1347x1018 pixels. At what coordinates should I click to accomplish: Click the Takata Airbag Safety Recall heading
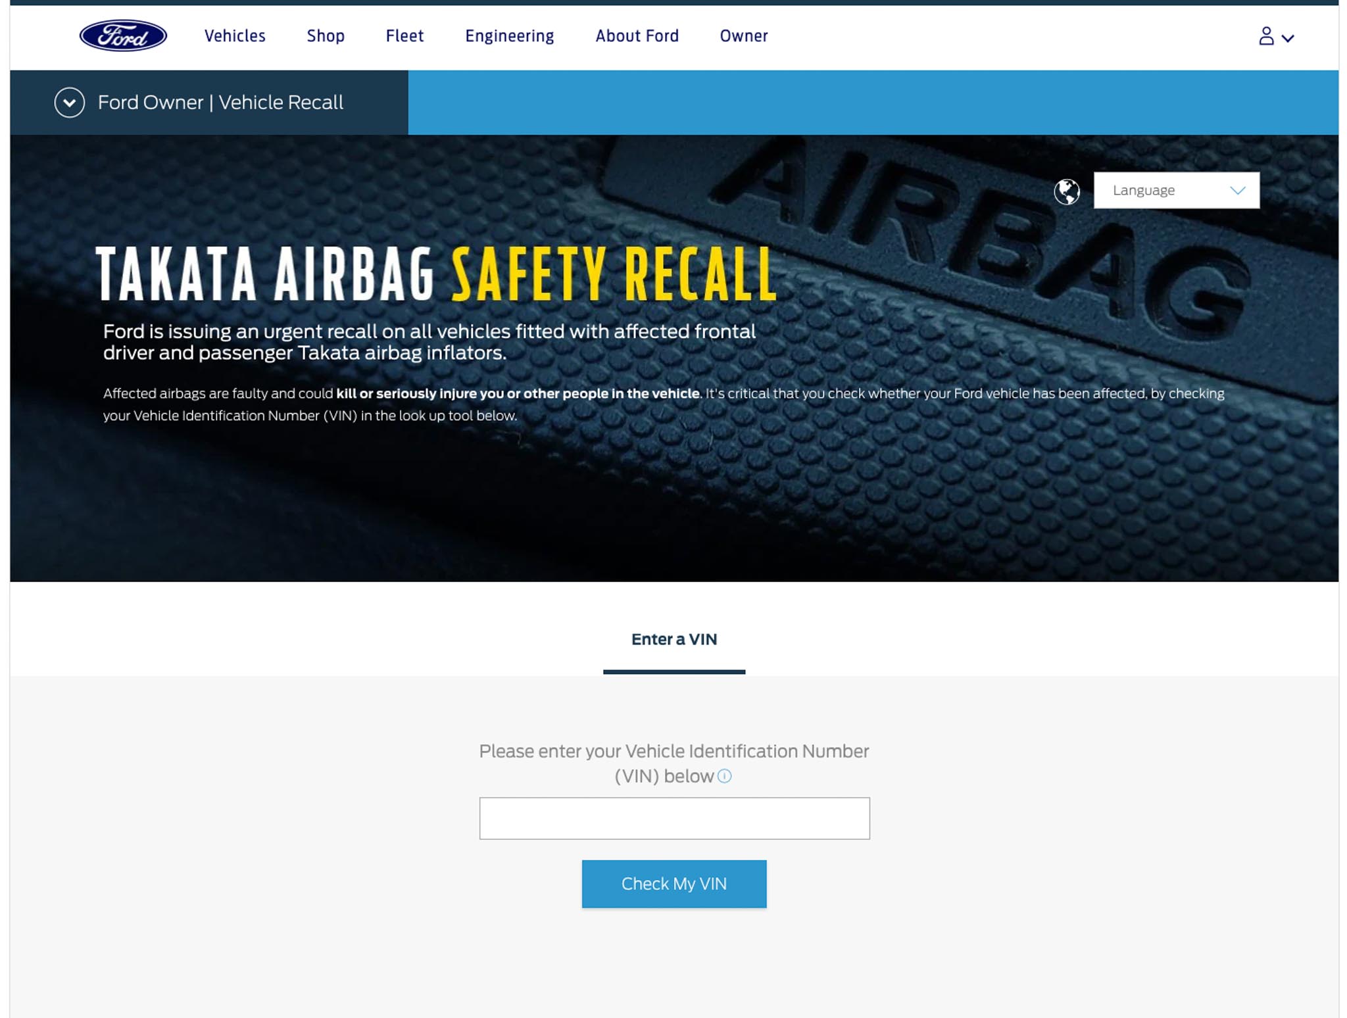point(435,274)
